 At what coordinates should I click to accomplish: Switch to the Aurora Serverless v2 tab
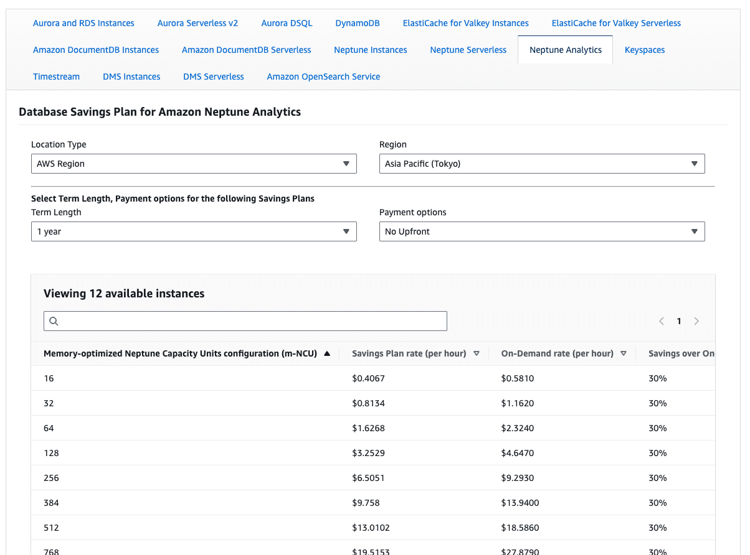point(197,22)
